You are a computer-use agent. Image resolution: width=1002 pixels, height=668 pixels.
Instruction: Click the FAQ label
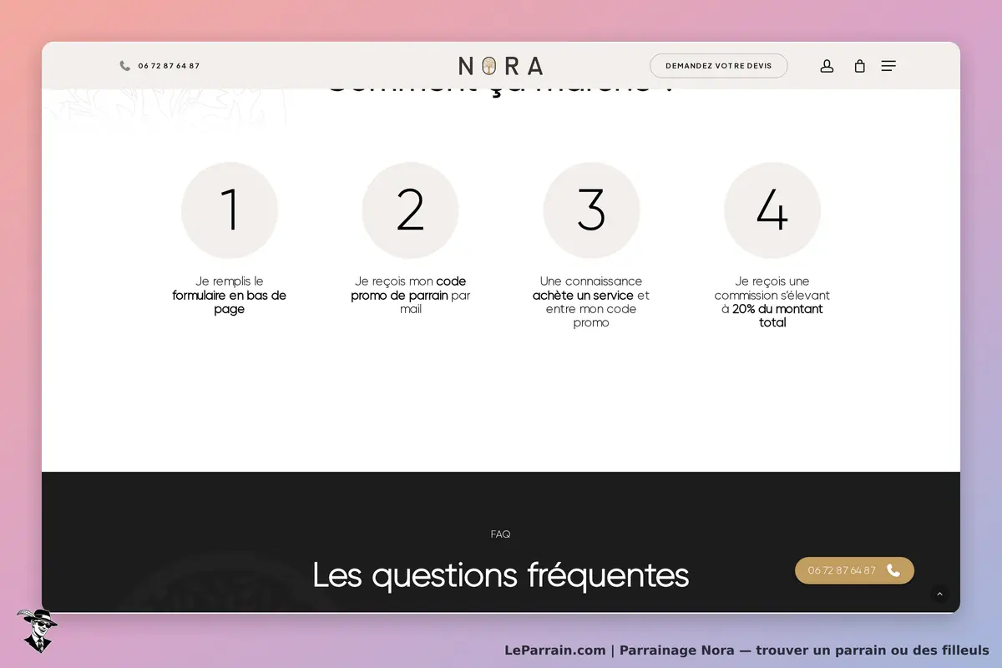[501, 534]
